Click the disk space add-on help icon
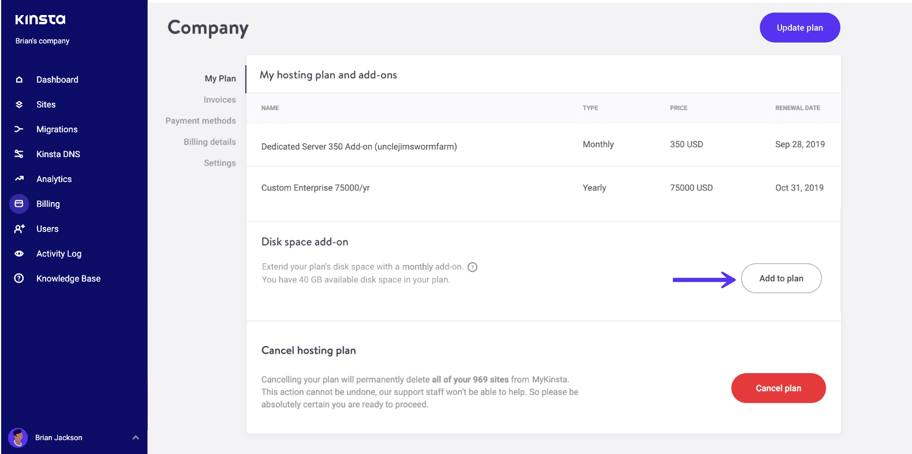The width and height of the screenshot is (912, 454). pyautogui.click(x=472, y=267)
